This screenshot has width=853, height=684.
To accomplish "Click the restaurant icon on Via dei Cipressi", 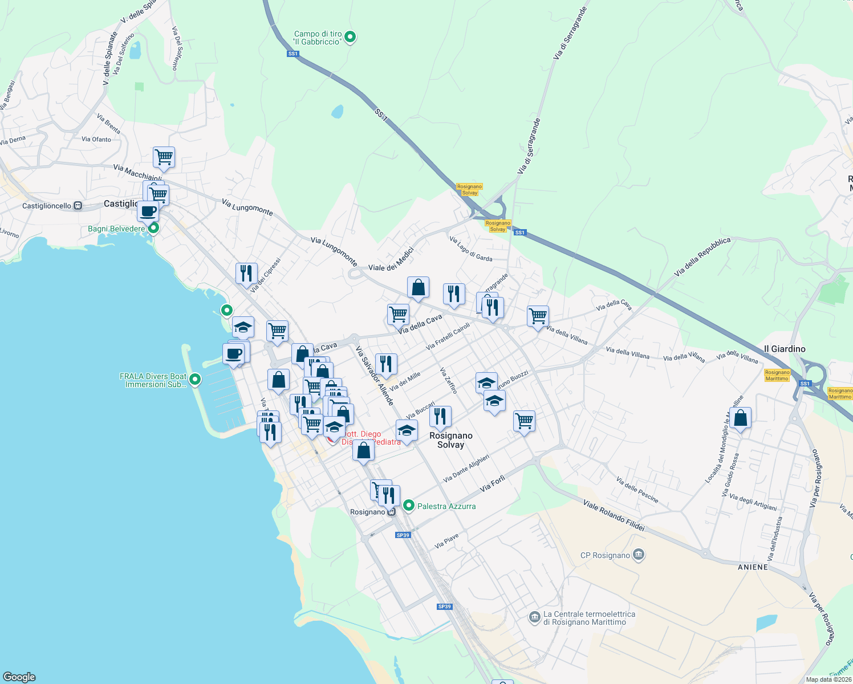I will click(246, 272).
